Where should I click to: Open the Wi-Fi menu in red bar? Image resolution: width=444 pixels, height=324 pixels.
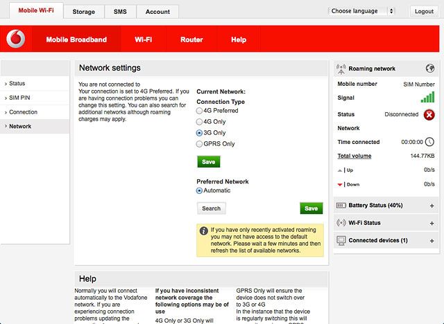pos(144,39)
